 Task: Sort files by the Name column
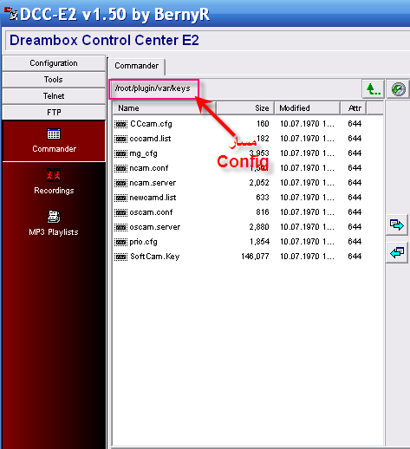[x=164, y=108]
